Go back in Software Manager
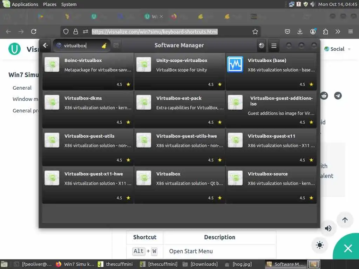The height and width of the screenshot is (269, 359). coord(46,45)
